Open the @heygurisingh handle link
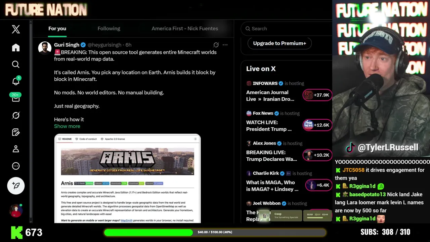This screenshot has width=430, height=242. click(104, 45)
